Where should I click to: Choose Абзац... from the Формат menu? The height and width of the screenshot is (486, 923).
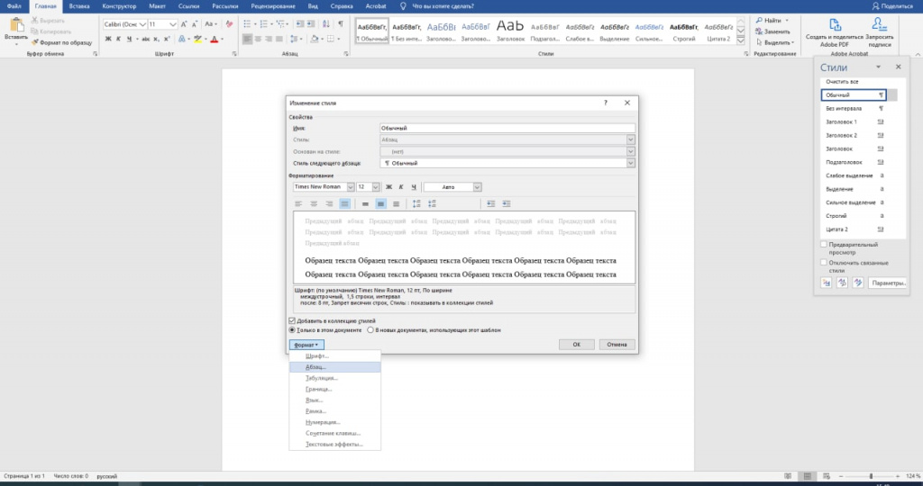pos(335,367)
